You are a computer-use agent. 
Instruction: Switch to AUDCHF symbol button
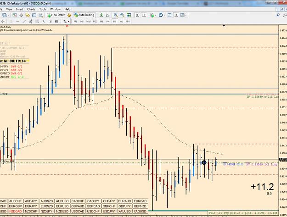[x=15, y=201]
